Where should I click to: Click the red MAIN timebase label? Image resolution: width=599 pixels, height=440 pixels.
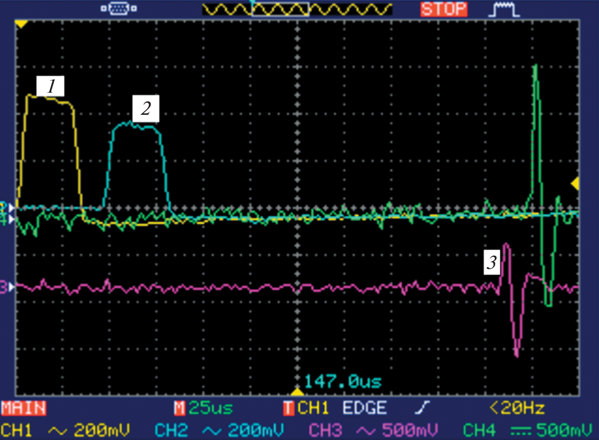(24, 408)
